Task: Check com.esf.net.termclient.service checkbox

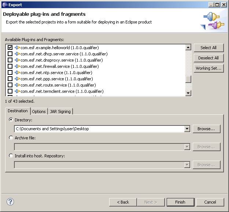Action: (x=10, y=91)
